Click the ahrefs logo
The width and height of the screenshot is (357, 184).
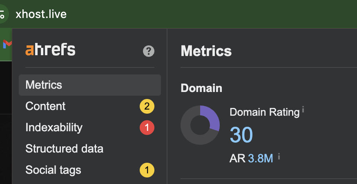tap(50, 50)
